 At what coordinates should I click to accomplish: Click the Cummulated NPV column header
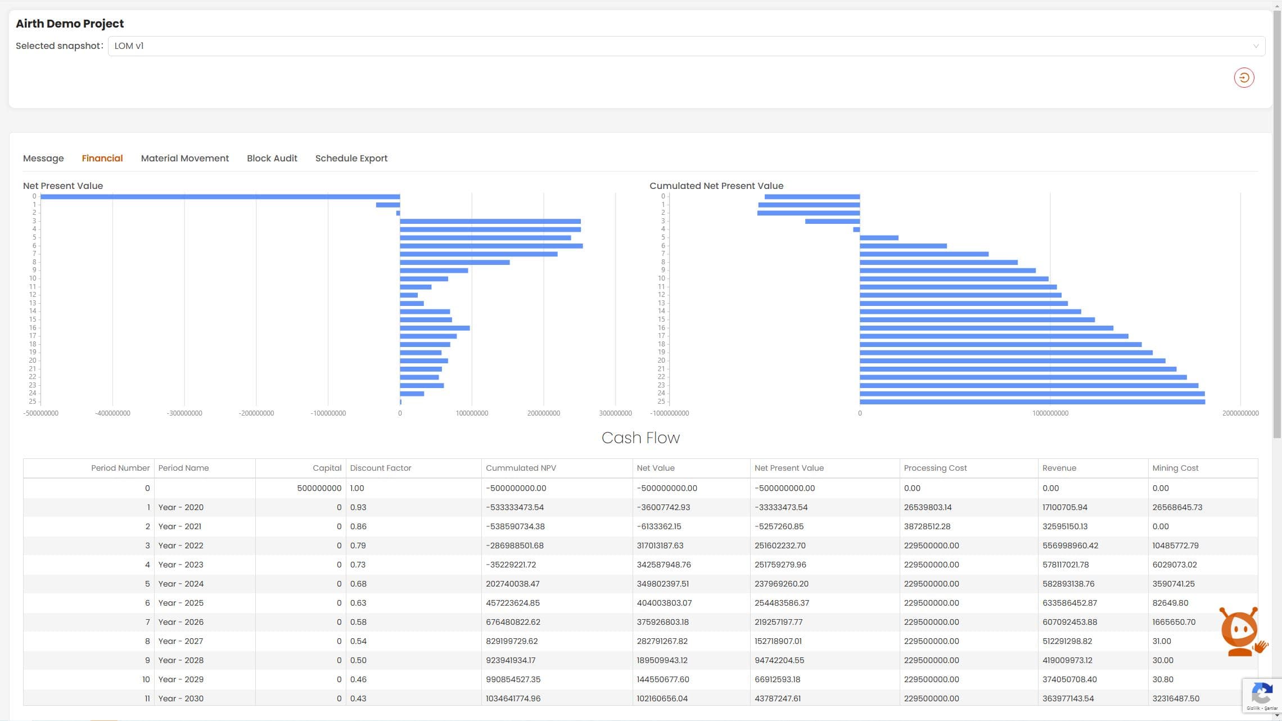click(521, 468)
